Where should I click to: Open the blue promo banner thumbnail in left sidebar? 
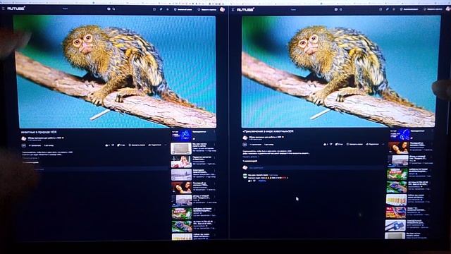coord(182,135)
